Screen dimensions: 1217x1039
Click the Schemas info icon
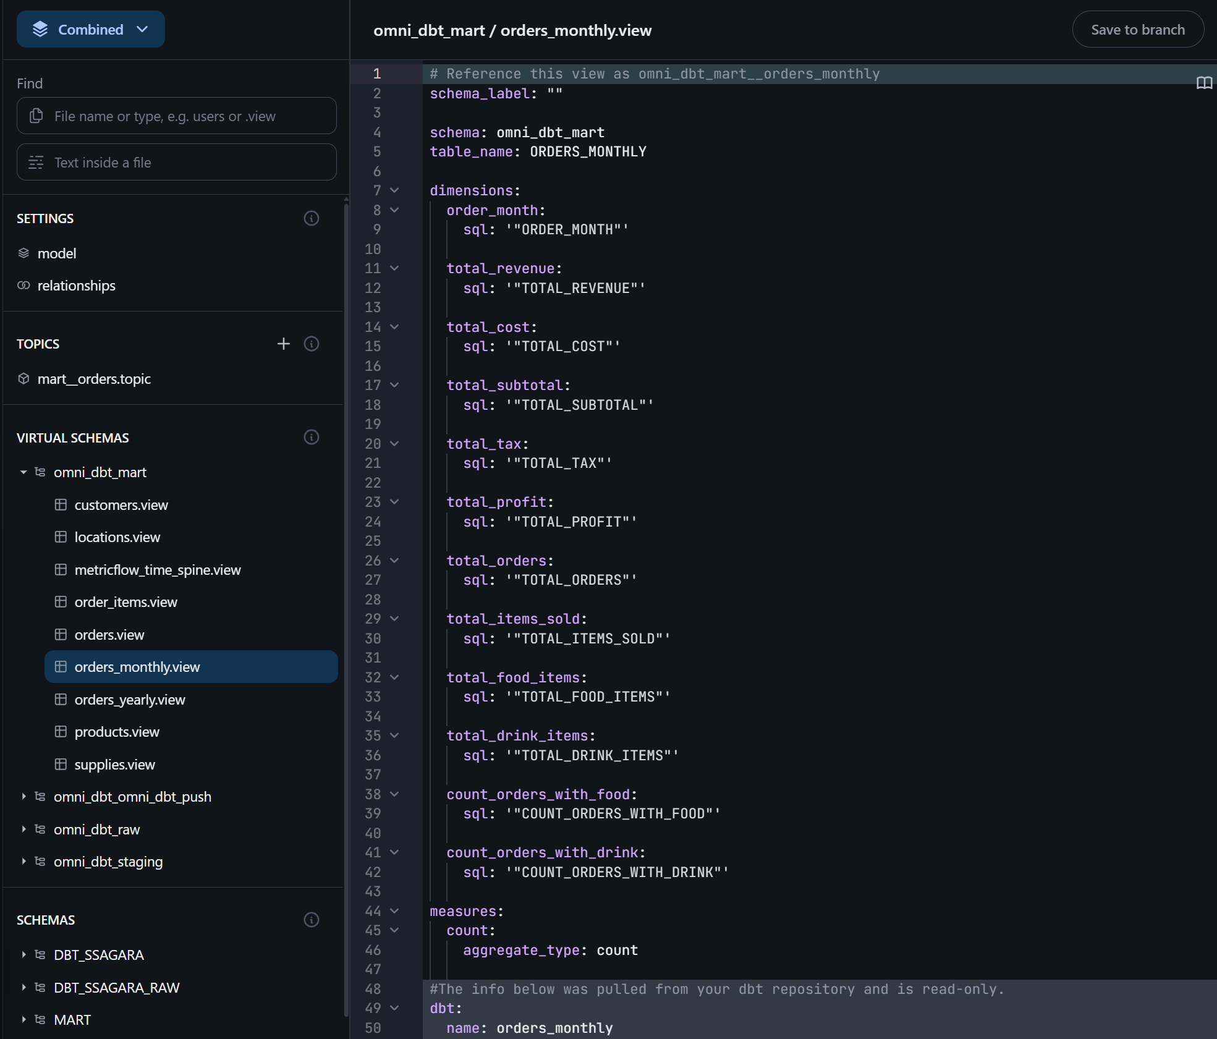pyautogui.click(x=312, y=920)
